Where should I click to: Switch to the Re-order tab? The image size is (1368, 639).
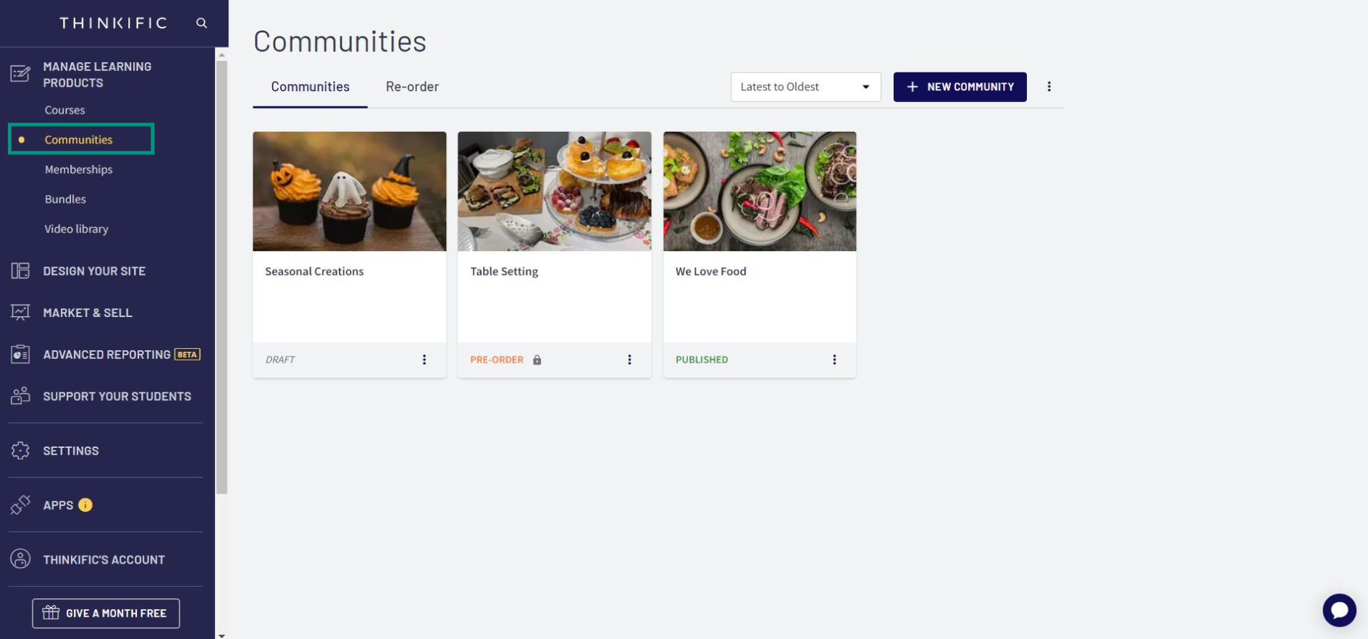(412, 87)
